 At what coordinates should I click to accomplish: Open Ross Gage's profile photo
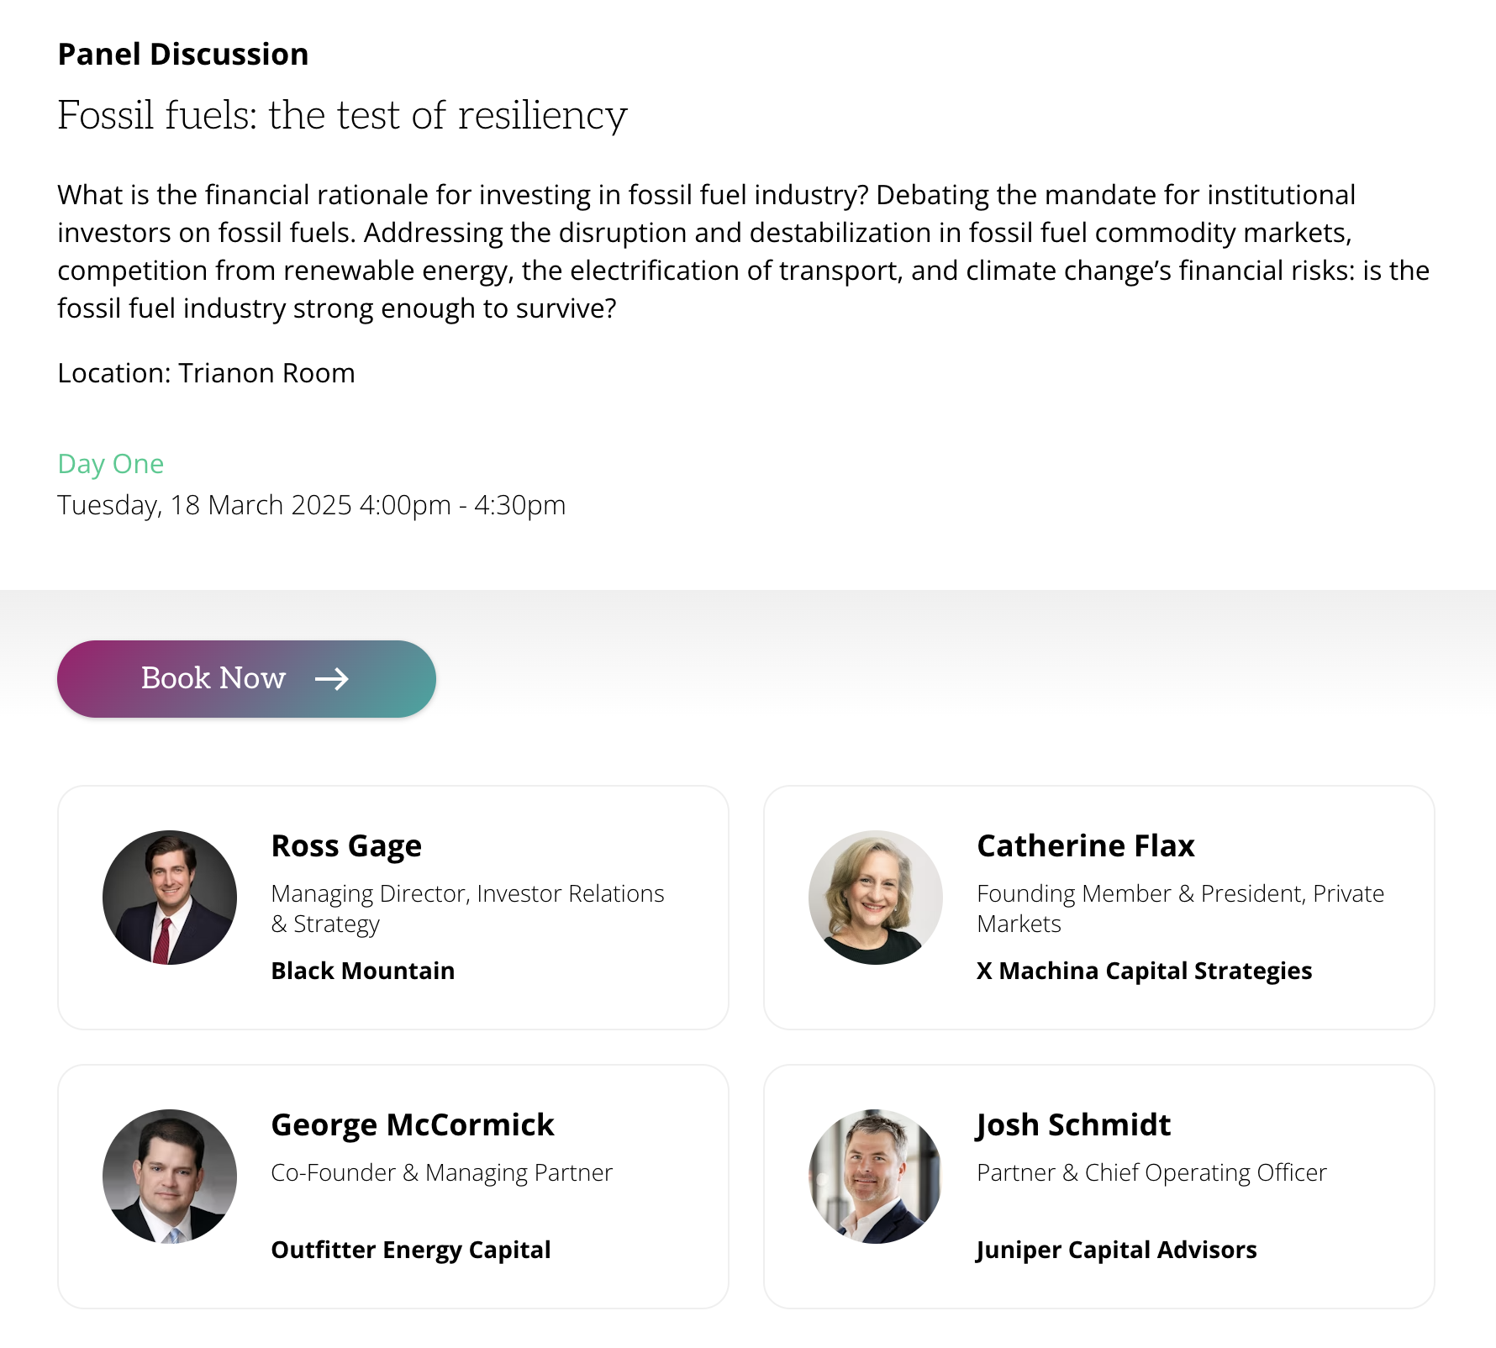click(170, 898)
